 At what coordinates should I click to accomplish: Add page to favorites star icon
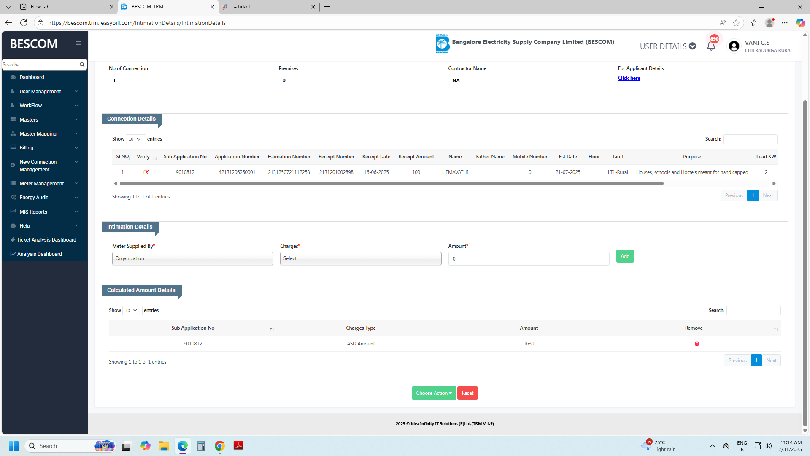click(x=736, y=23)
